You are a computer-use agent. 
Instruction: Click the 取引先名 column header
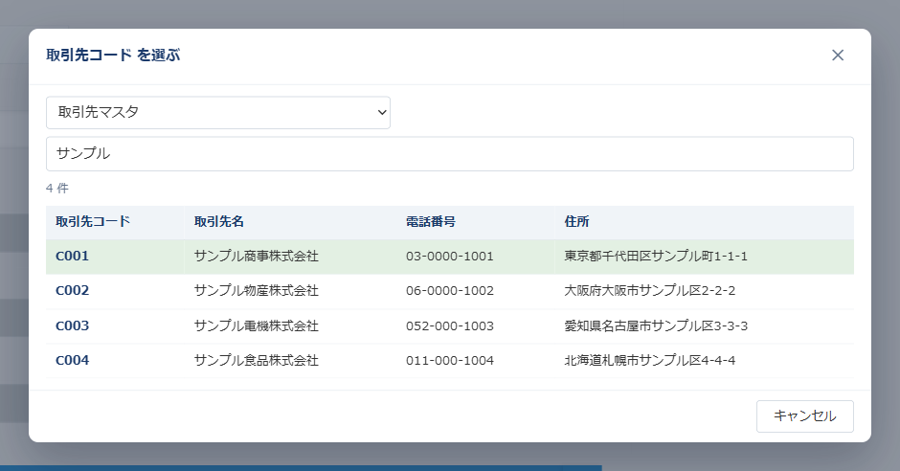218,221
